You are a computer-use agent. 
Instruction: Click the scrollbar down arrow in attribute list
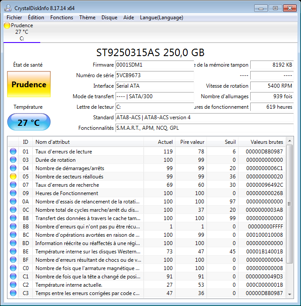pos(289,294)
